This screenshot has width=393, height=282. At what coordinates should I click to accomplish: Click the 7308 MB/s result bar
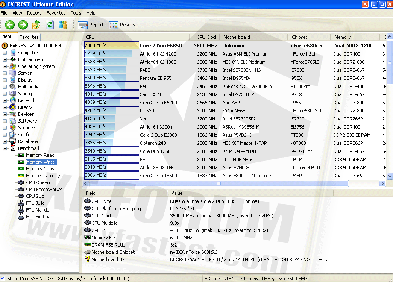tap(111, 45)
